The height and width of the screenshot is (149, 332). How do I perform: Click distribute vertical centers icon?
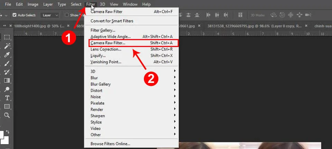(x=188, y=15)
